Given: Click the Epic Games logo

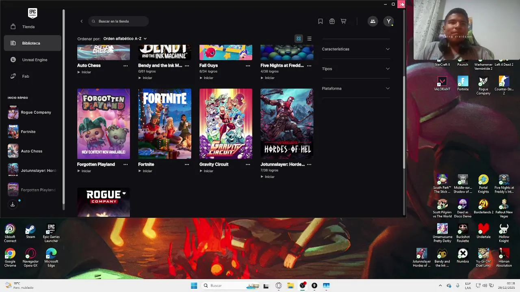Looking at the screenshot, I should tap(32, 13).
